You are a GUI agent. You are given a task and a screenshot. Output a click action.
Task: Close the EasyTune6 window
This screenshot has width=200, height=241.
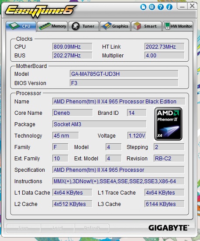[192, 6]
